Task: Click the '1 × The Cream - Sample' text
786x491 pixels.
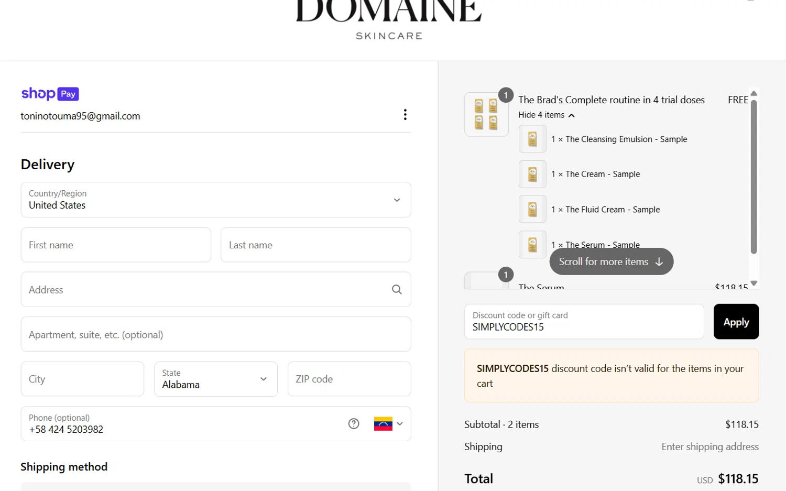Action: pyautogui.click(x=595, y=174)
